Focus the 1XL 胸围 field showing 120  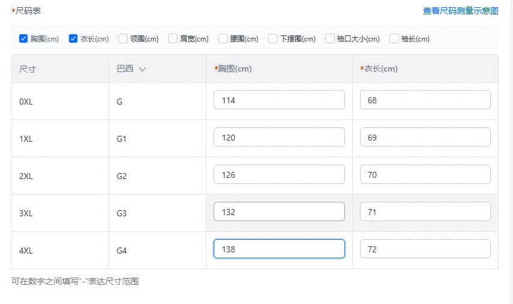(279, 138)
